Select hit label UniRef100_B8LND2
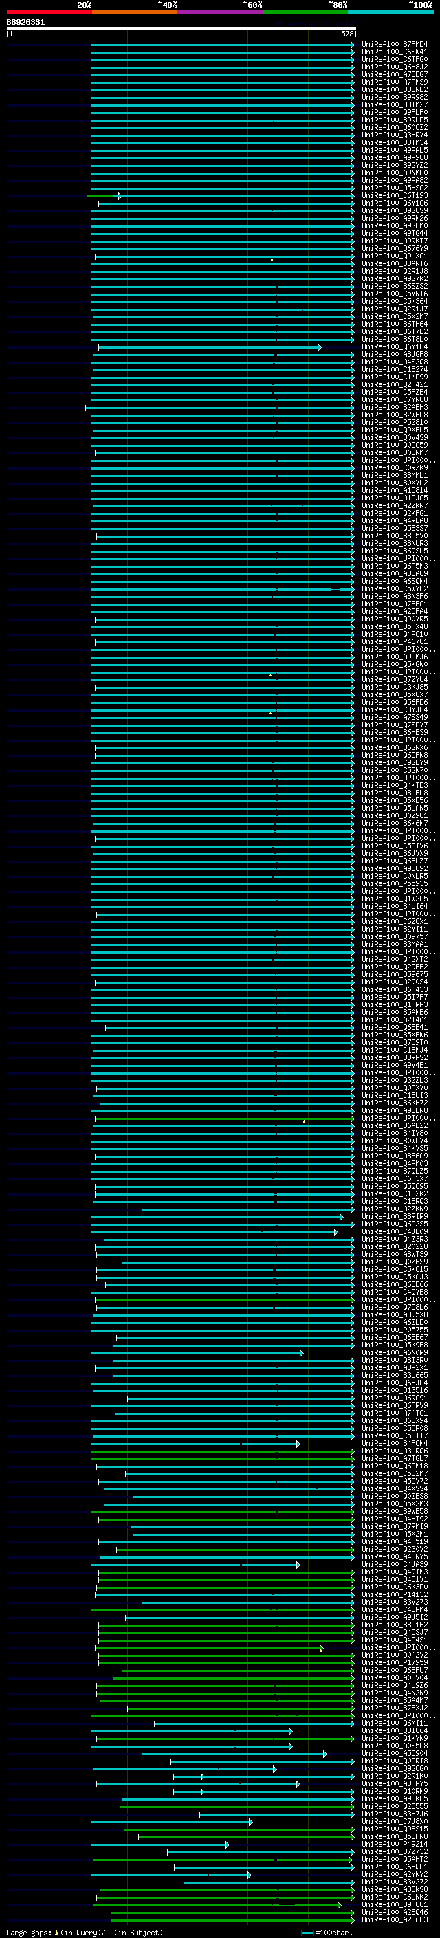This screenshot has height=1938, width=440. (394, 89)
